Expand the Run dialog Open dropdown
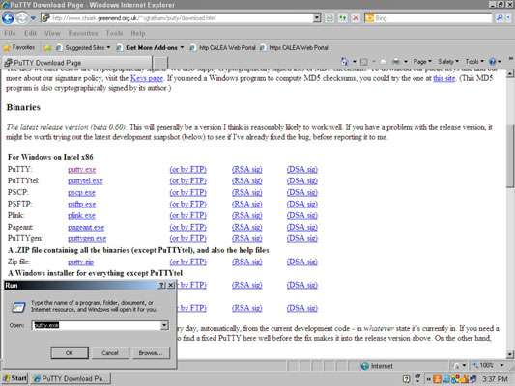The image size is (515, 386). (x=164, y=325)
